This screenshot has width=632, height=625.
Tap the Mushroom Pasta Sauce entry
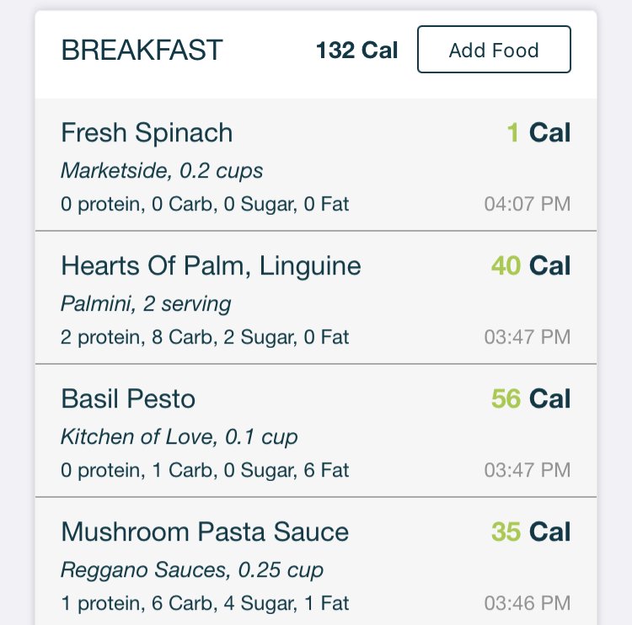click(x=316, y=561)
